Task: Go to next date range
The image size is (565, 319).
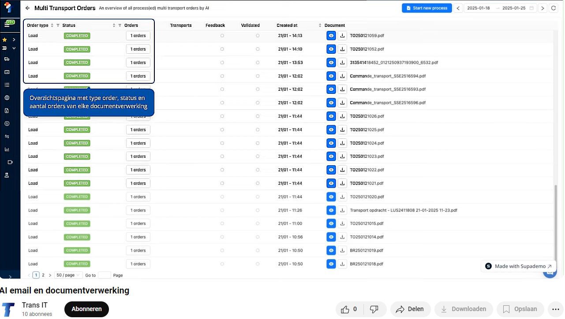Action: 543,8
